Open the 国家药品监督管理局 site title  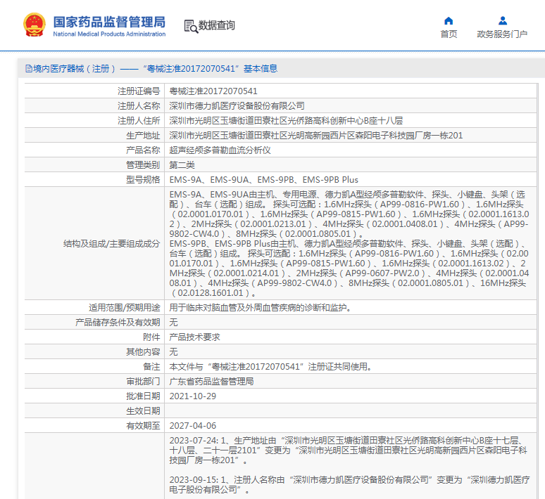click(109, 21)
